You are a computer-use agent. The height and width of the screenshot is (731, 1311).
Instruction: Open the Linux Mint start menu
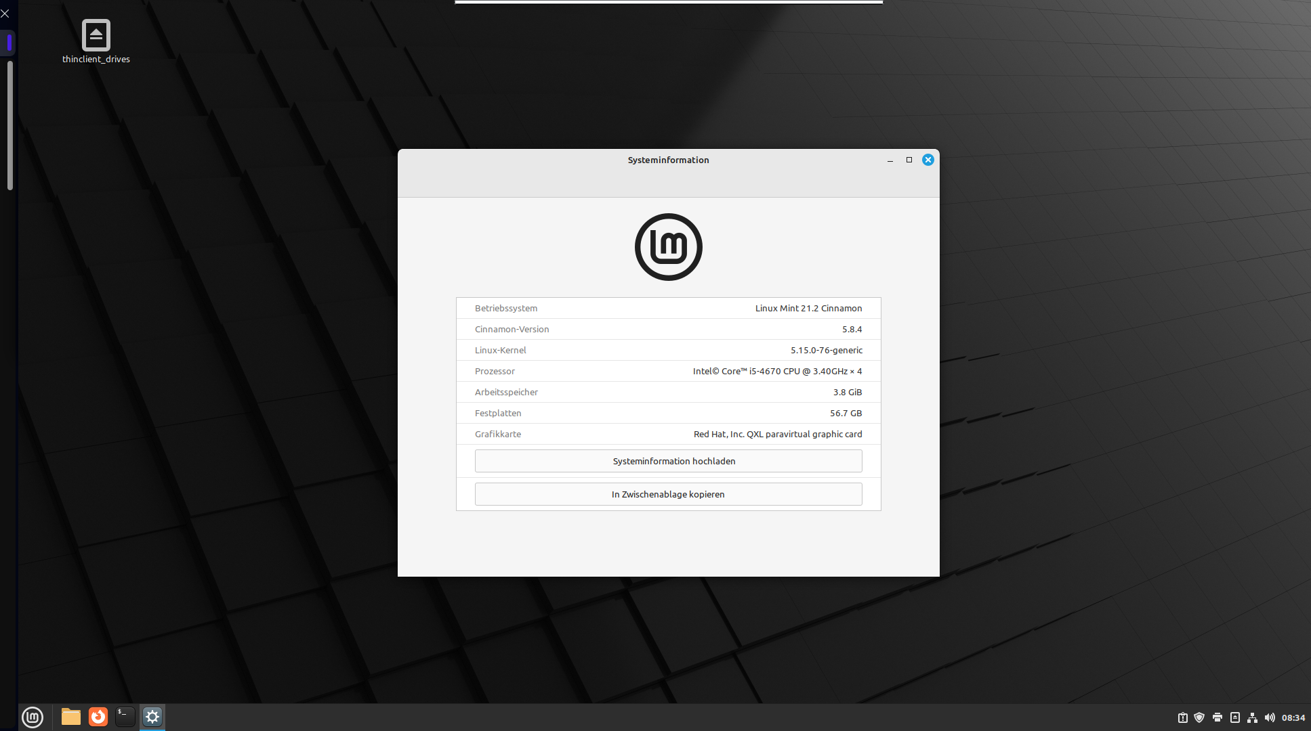coord(33,717)
